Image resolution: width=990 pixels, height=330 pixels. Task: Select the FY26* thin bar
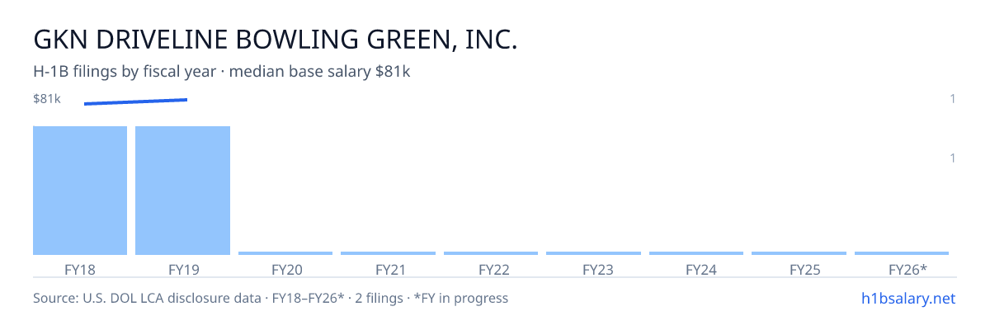click(902, 253)
